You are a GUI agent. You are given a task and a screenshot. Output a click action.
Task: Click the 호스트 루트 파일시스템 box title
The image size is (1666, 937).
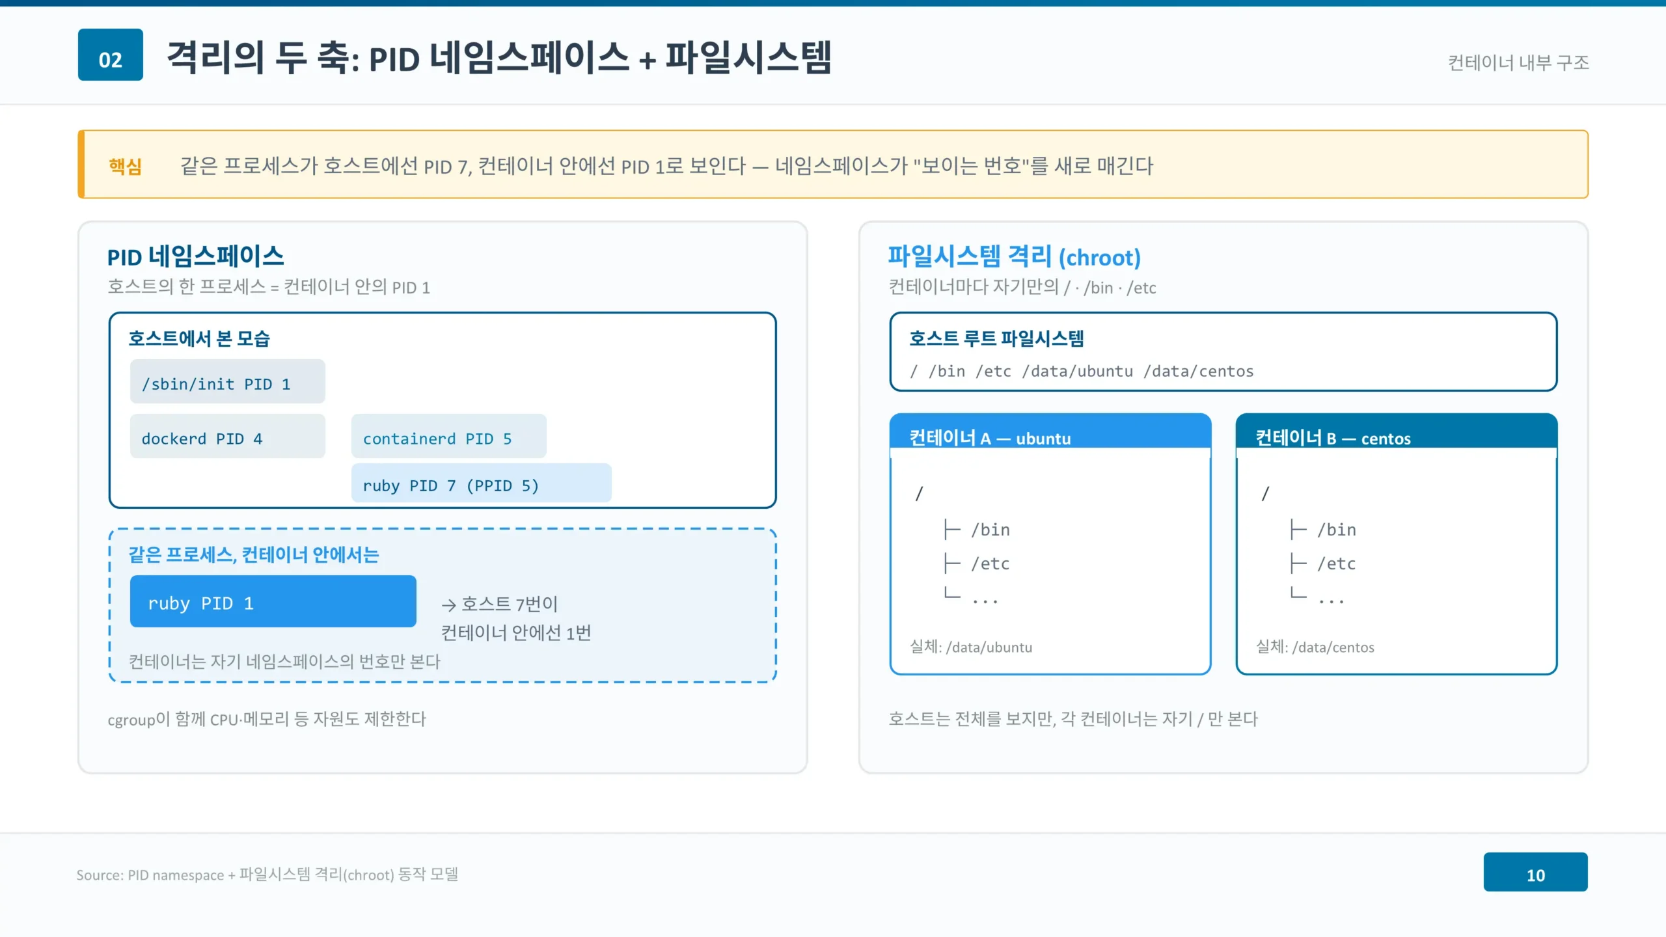[996, 338]
